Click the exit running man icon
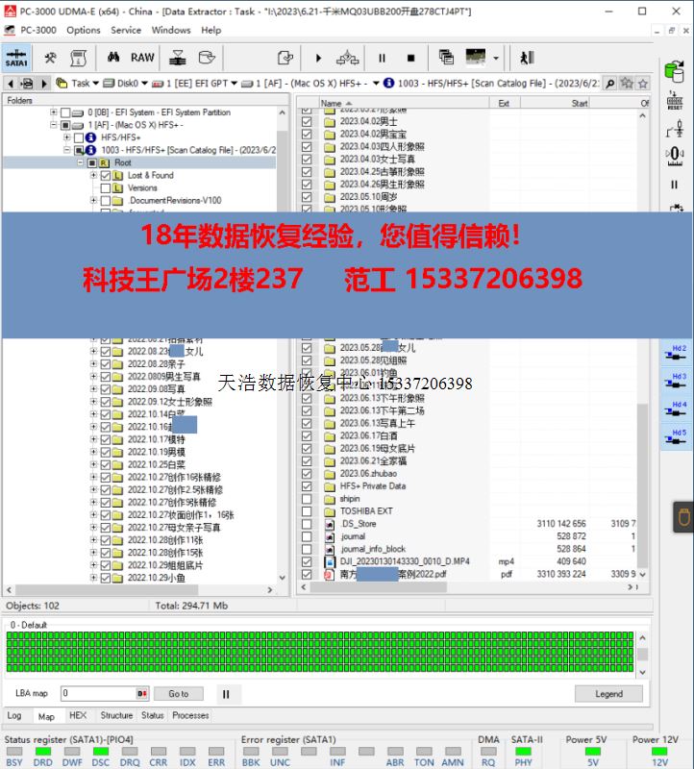 [x=526, y=58]
